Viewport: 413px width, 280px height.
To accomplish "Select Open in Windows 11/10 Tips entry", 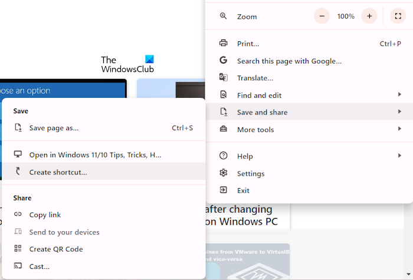I will pyautogui.click(x=95, y=154).
